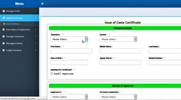This screenshot has width=181, height=100.
Task: Expand the Manage Enclosures chevron
Action: [x=36, y=36]
